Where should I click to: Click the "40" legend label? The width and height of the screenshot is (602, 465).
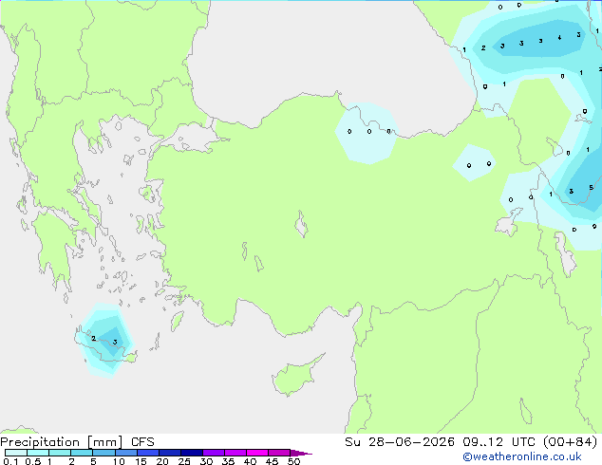(x=250, y=461)
